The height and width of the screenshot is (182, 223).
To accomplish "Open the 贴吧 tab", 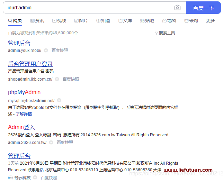I will [147, 21].
